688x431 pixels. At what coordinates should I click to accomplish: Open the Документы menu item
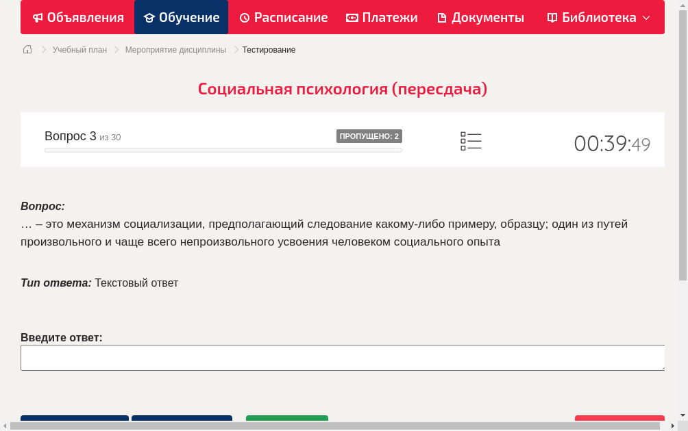[x=480, y=17]
